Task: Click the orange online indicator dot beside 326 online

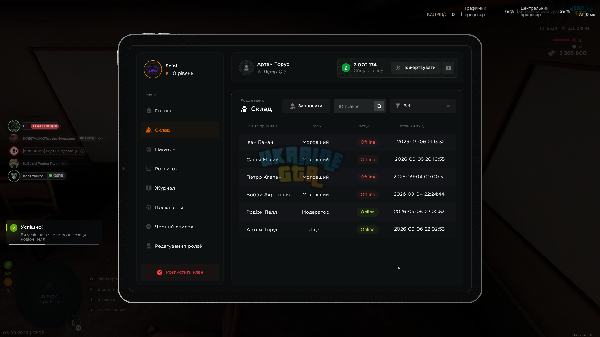Action: coord(563,28)
